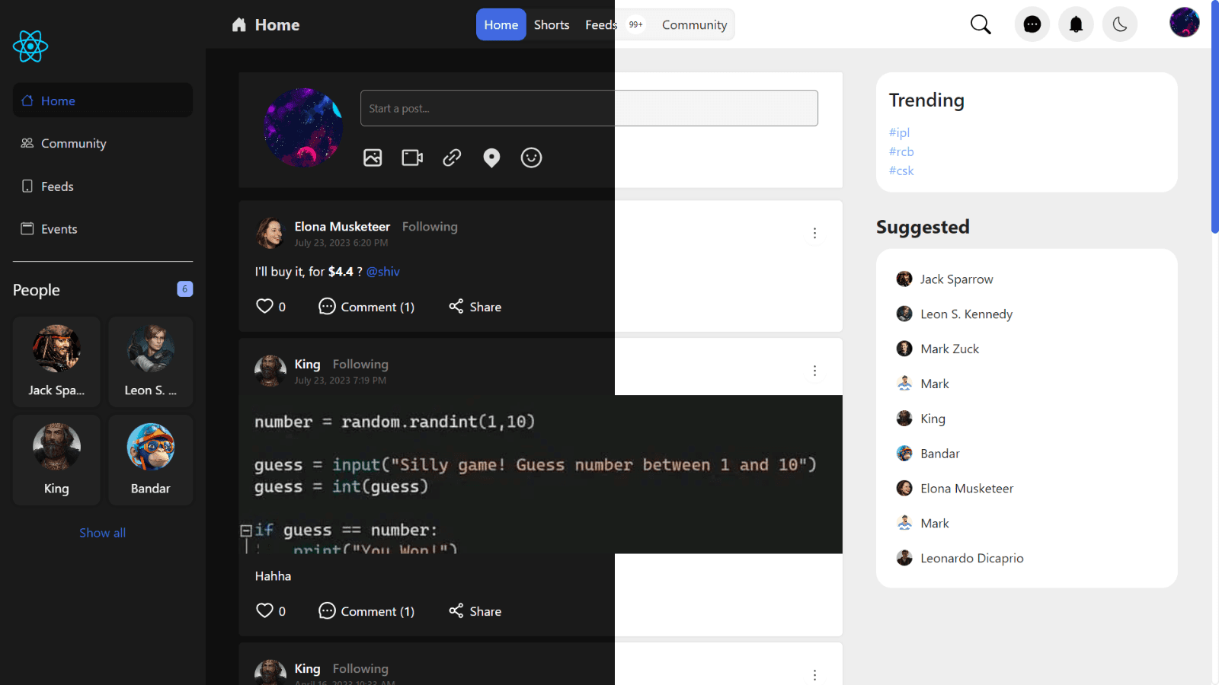Open options menu on Elona Musketeer's post

814,233
